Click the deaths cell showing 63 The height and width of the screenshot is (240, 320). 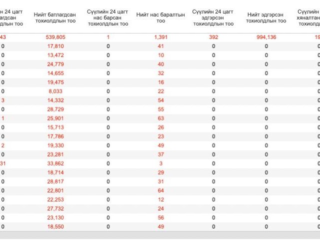coord(161,118)
